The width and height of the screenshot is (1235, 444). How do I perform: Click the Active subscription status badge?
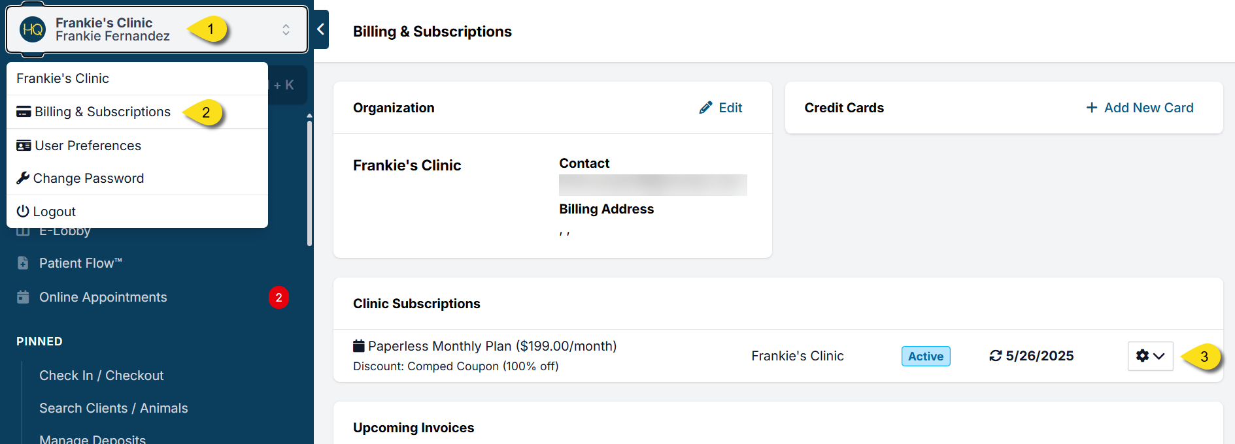925,356
